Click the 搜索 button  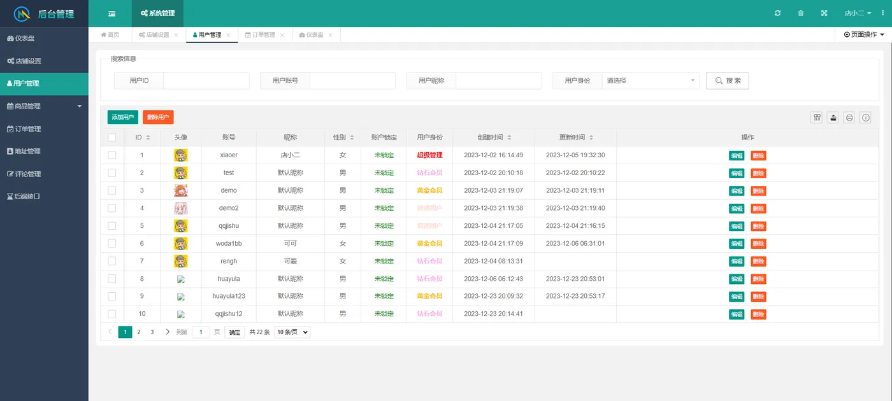tap(728, 81)
